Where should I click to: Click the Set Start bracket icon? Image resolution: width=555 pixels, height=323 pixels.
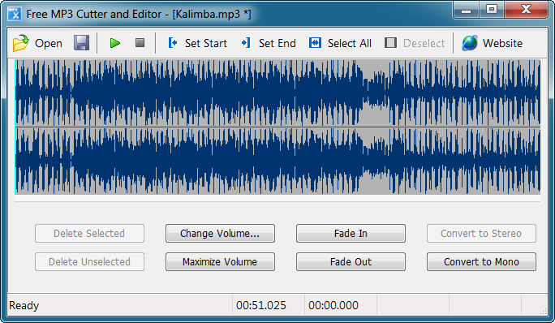click(173, 43)
